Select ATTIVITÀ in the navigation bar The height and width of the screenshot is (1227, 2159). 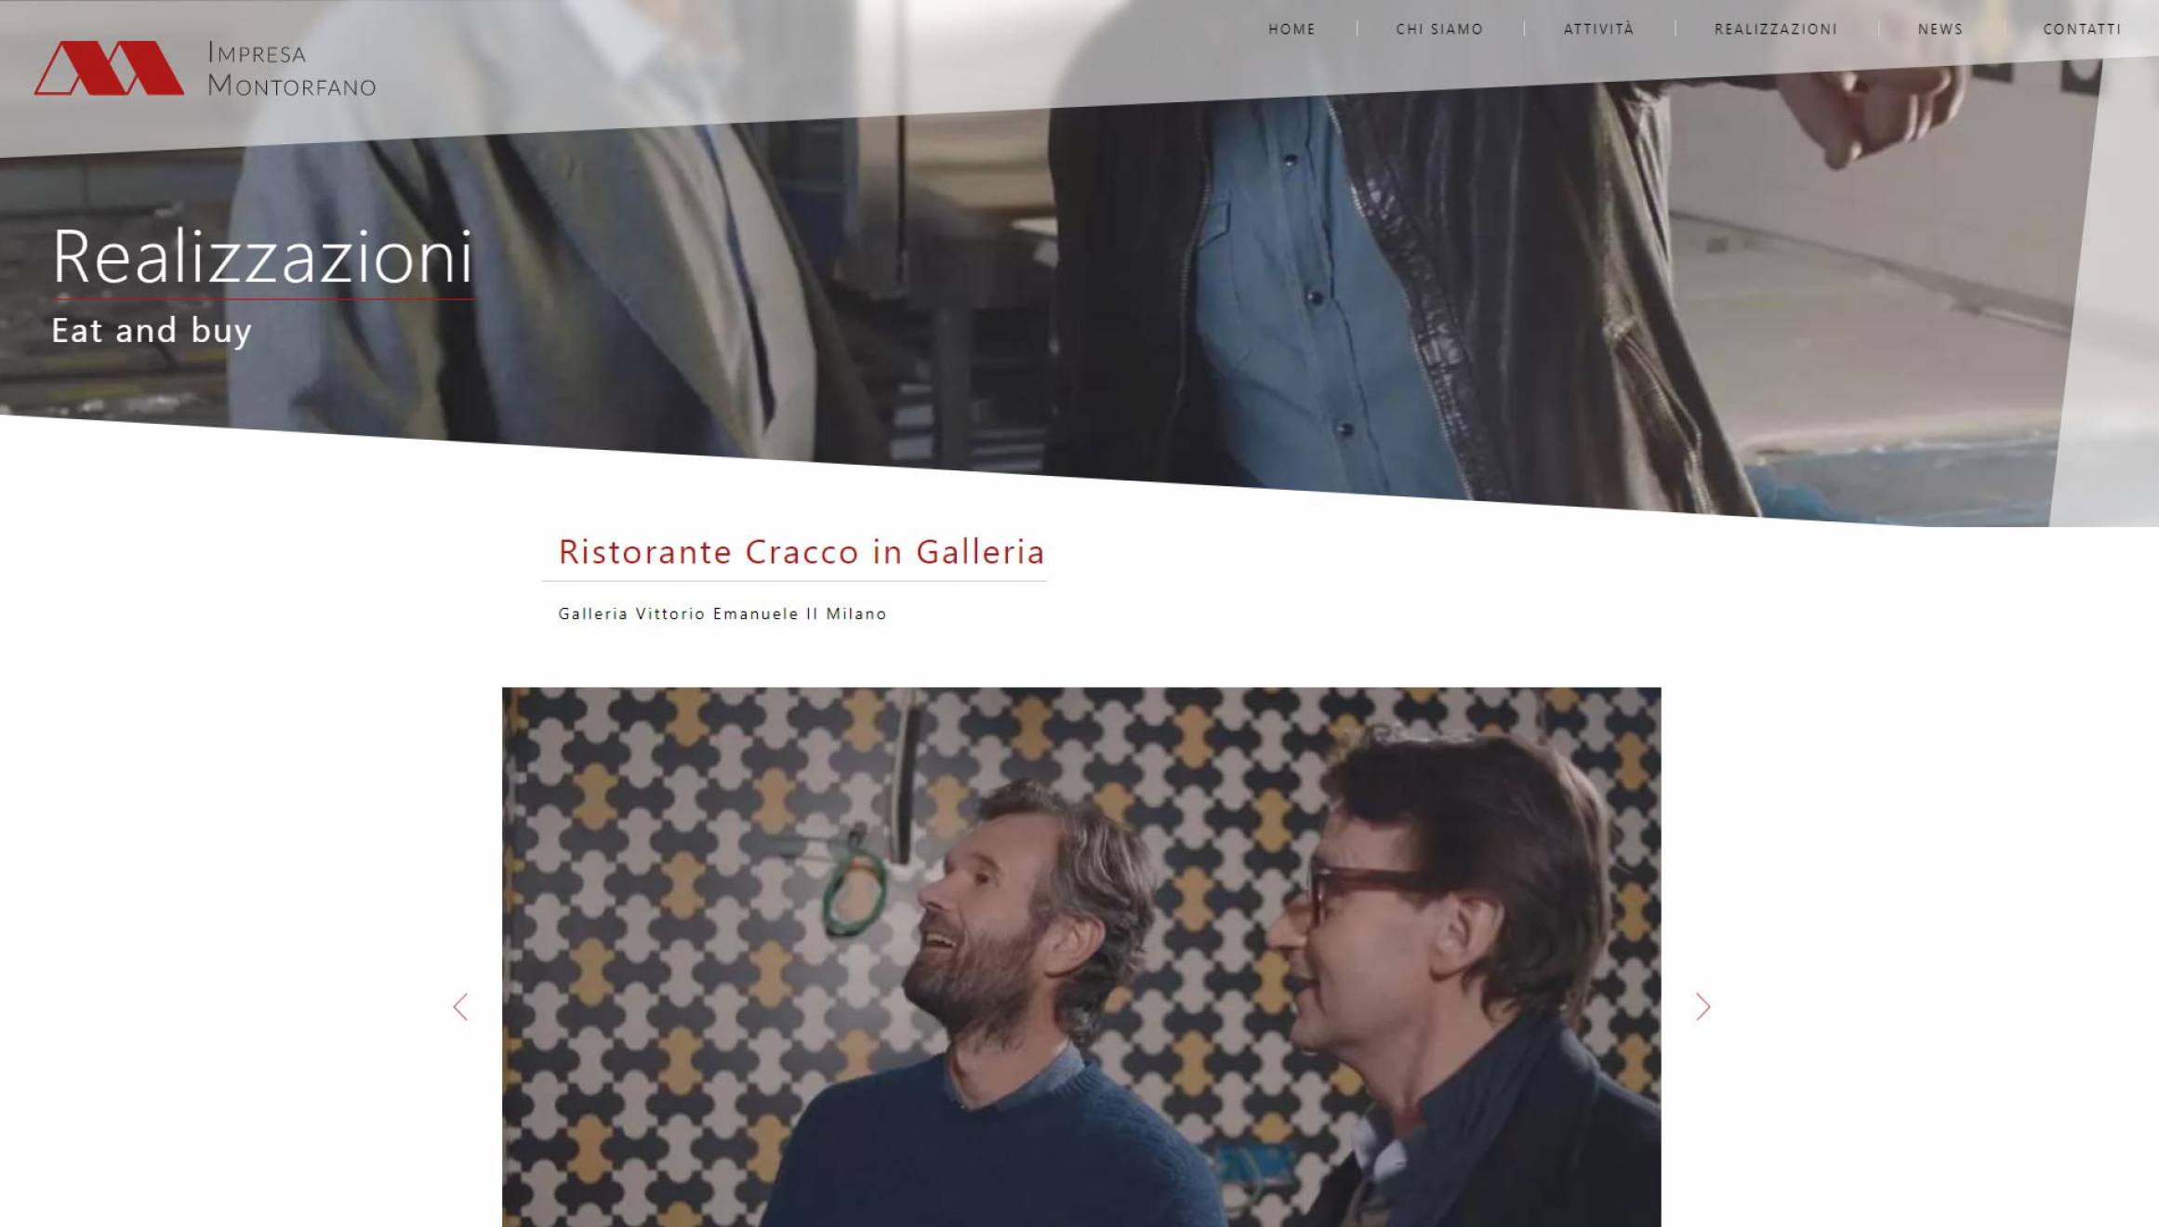click(1599, 29)
